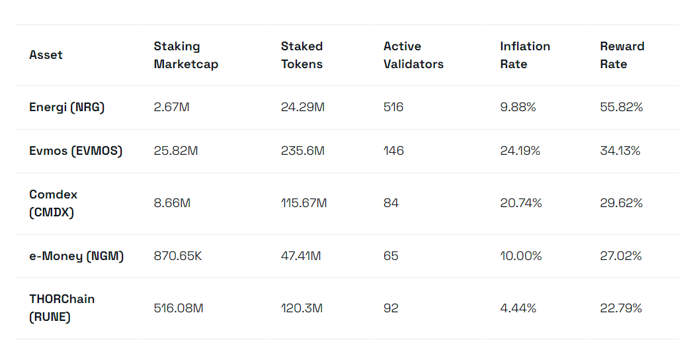This screenshot has width=697, height=352.
Task: Open the e-Money (NGM) asset entry
Action: [x=76, y=255]
